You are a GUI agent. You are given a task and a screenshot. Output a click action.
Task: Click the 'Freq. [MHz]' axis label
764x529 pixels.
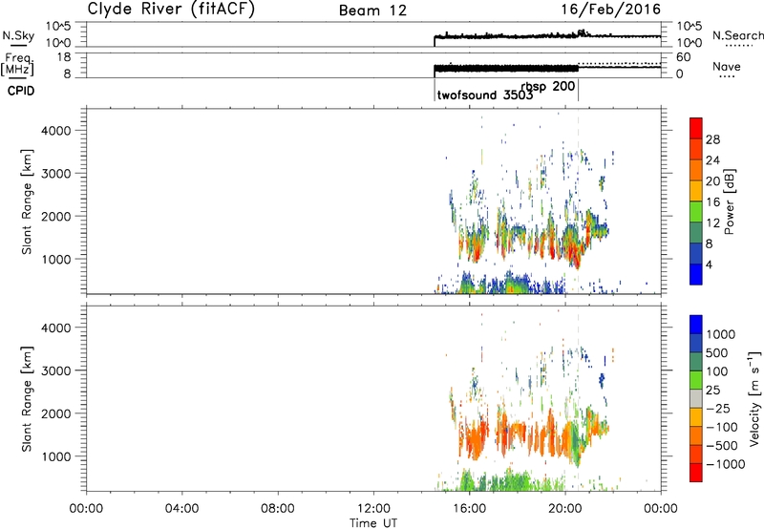pos(17,64)
